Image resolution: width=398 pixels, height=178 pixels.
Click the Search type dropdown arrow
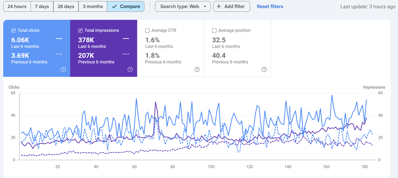point(204,7)
